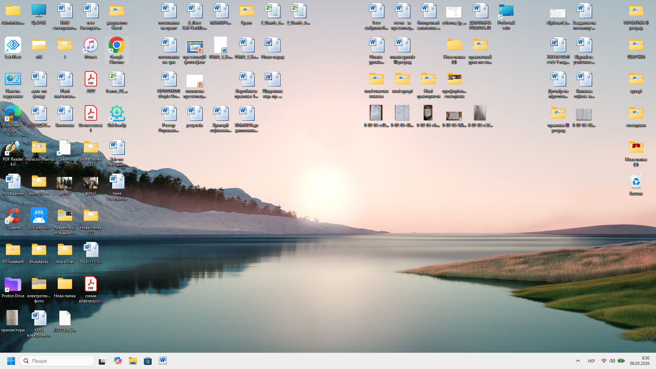
Task: Open Task View on the taskbar
Action: [x=102, y=361]
